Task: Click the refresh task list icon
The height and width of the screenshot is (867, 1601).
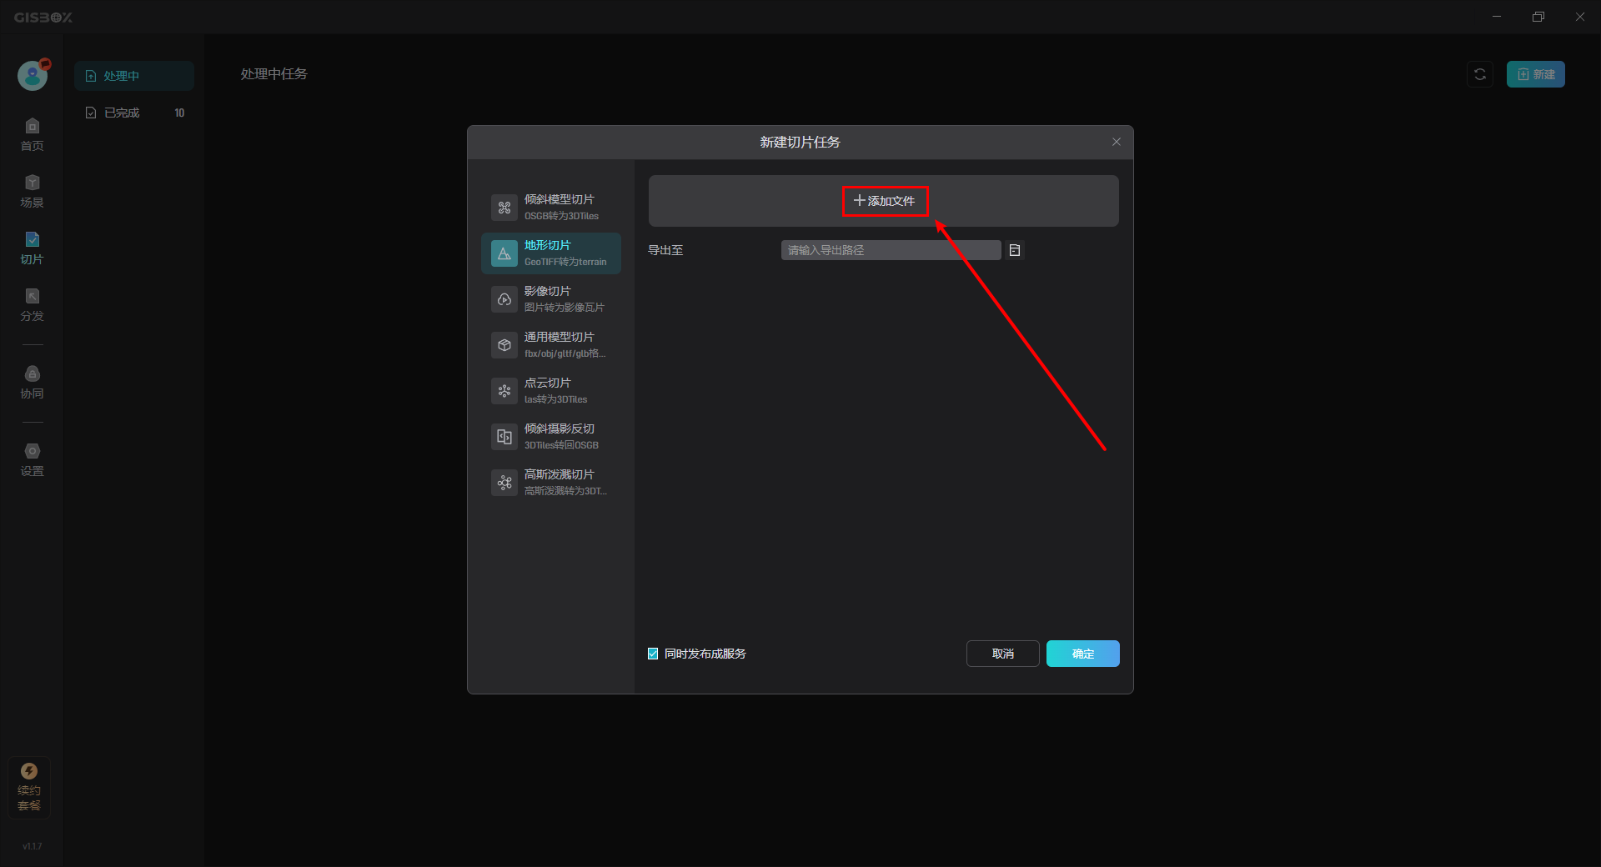Action: 1480,74
